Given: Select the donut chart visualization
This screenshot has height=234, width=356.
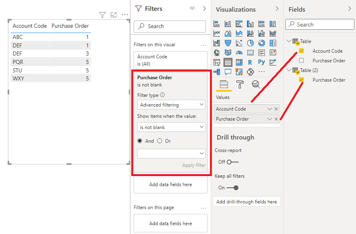Looking at the screenshot, I should click(262, 43).
